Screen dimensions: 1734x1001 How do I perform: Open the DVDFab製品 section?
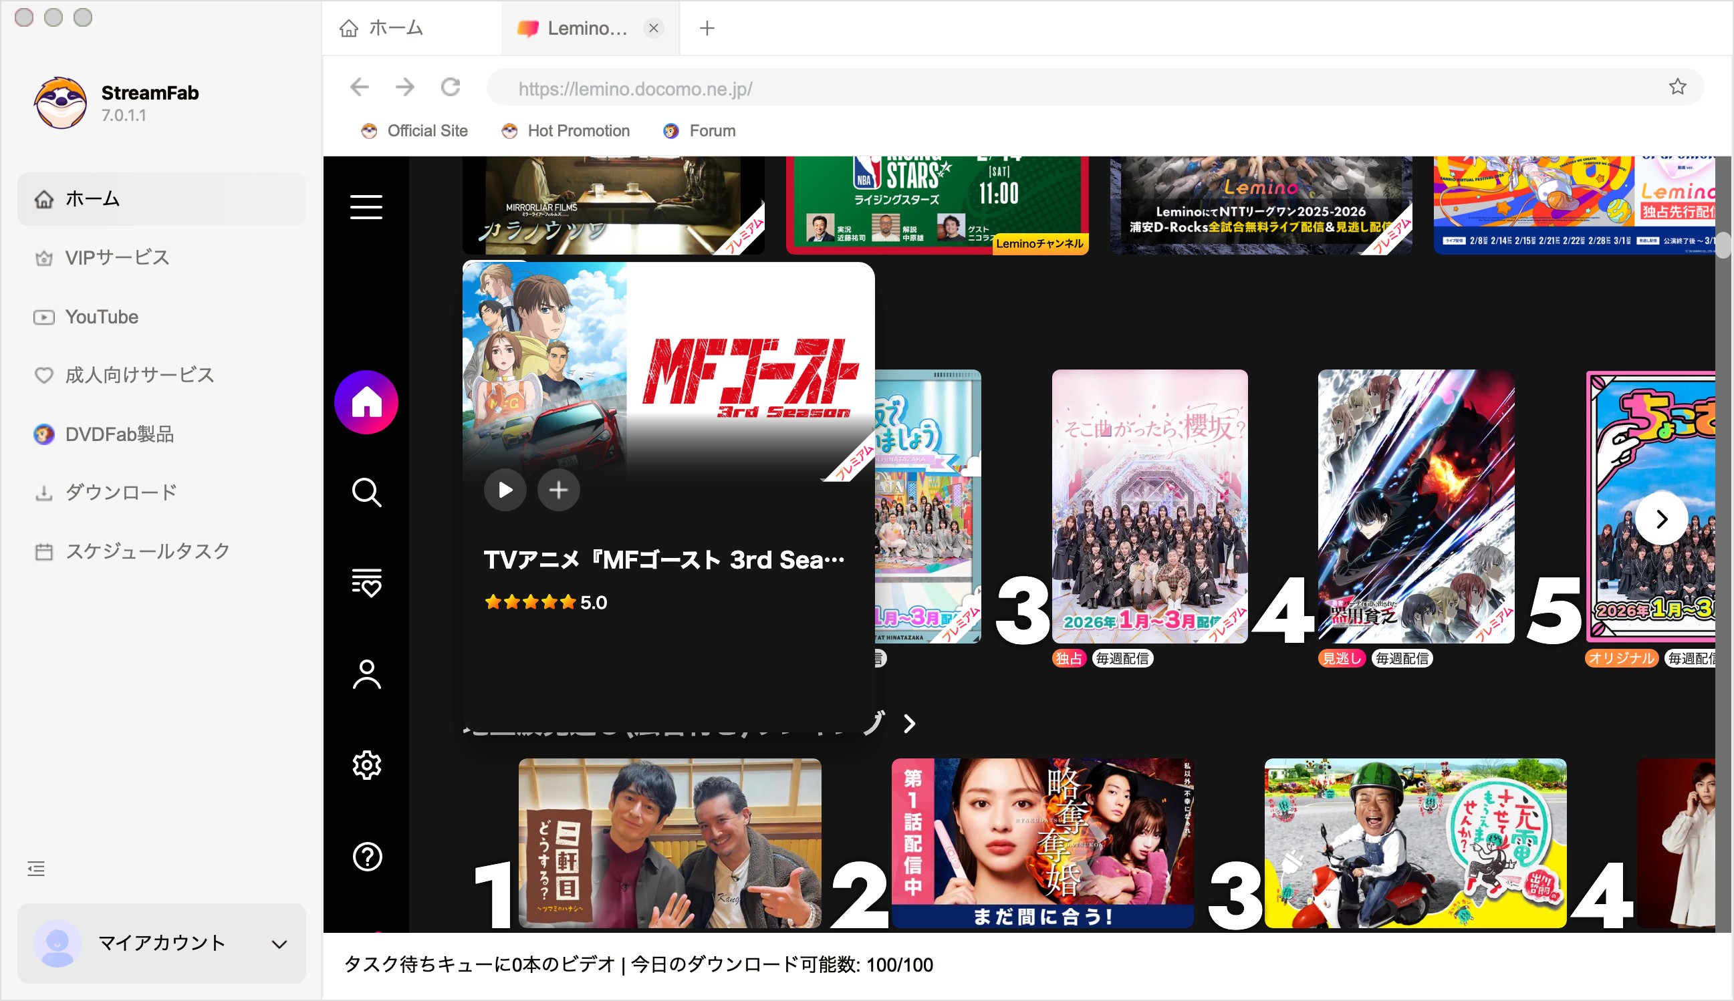coord(119,434)
